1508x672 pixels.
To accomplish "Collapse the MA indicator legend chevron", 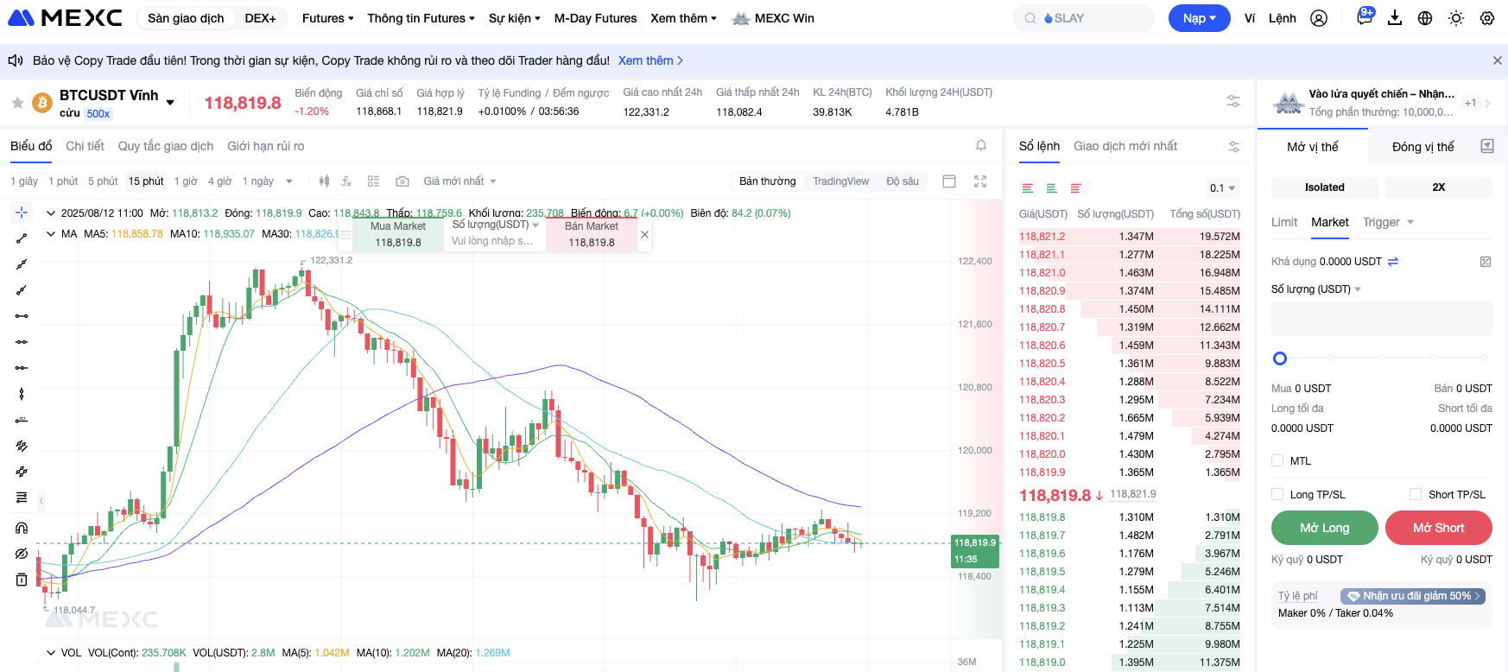I will [51, 233].
